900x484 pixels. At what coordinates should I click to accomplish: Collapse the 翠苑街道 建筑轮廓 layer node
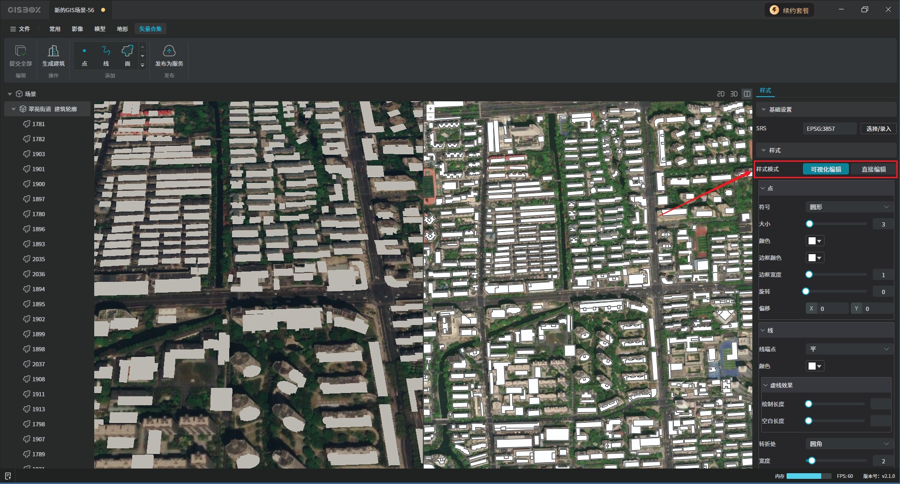[x=14, y=109]
